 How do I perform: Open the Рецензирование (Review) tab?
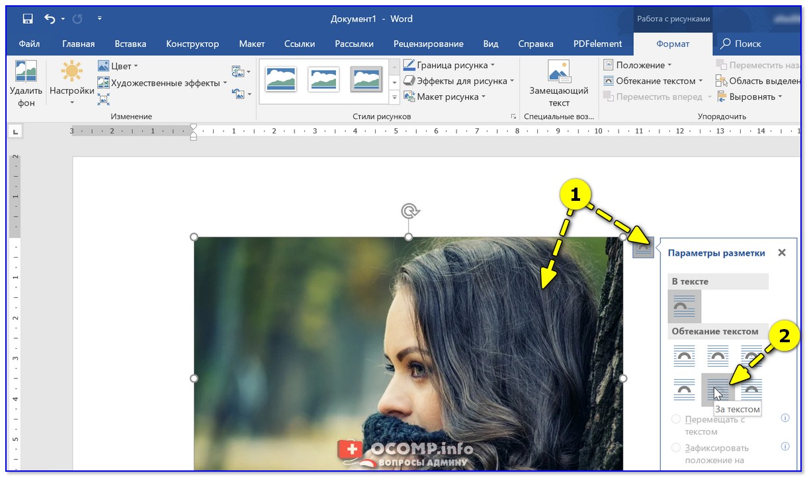[428, 44]
